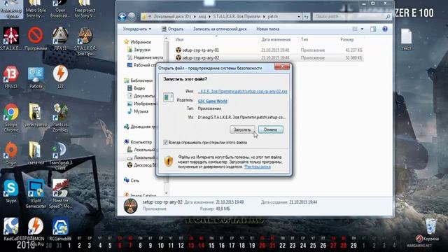This screenshot has width=448, height=252.
Task: Click the Skype desktop icon
Action: coord(11,191)
